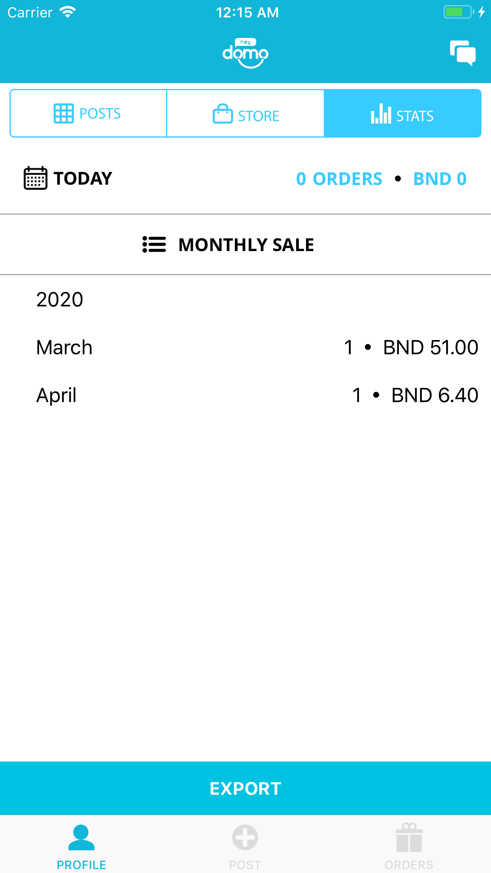Click the bar chart Stats icon
The height and width of the screenshot is (873, 491).
pyautogui.click(x=381, y=113)
